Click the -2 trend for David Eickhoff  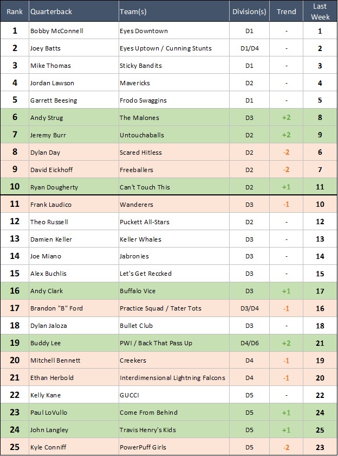[287, 170]
